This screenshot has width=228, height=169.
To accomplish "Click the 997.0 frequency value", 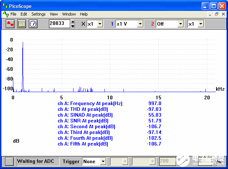I will click(x=155, y=103).
